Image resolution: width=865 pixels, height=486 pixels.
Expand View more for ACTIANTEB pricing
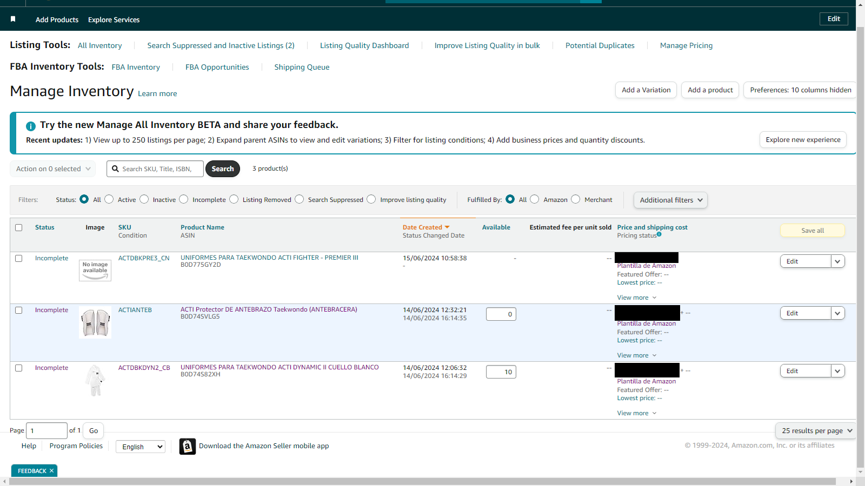[x=637, y=355]
